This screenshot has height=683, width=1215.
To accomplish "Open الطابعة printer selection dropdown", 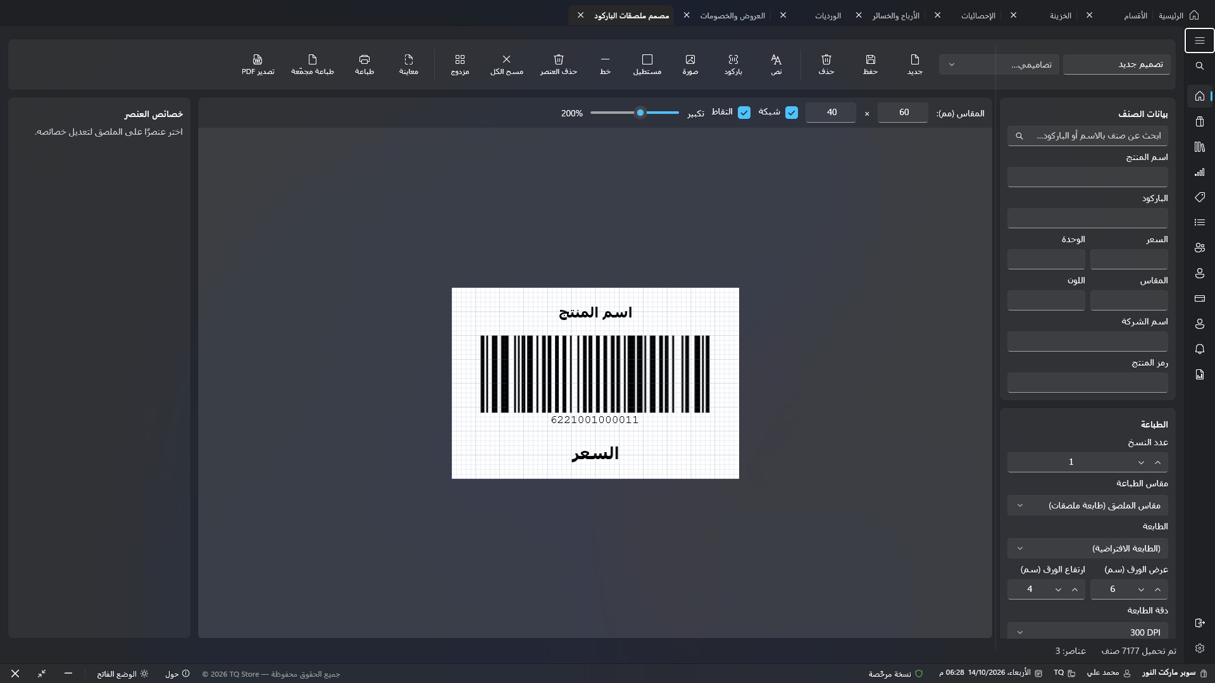I will pyautogui.click(x=1087, y=548).
